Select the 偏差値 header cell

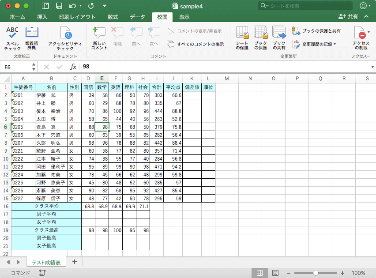point(192,87)
